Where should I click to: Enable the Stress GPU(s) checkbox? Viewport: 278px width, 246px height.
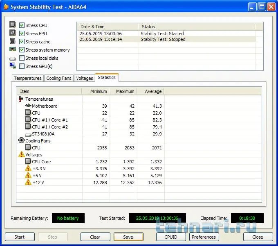[22, 66]
